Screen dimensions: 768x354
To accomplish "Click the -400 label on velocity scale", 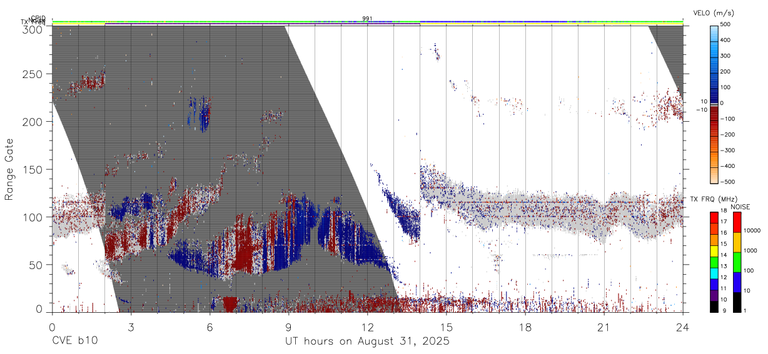I will [x=728, y=166].
